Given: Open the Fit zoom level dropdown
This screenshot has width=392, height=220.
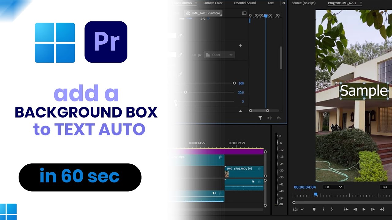Looking at the screenshot, I should tap(333, 187).
